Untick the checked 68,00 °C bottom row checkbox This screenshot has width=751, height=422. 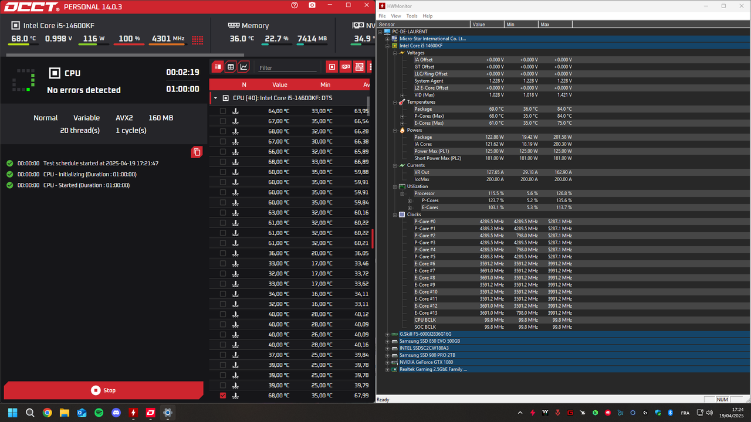223,396
